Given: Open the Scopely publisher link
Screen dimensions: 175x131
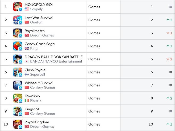Looking at the screenshot, I should [x=36, y=9].
